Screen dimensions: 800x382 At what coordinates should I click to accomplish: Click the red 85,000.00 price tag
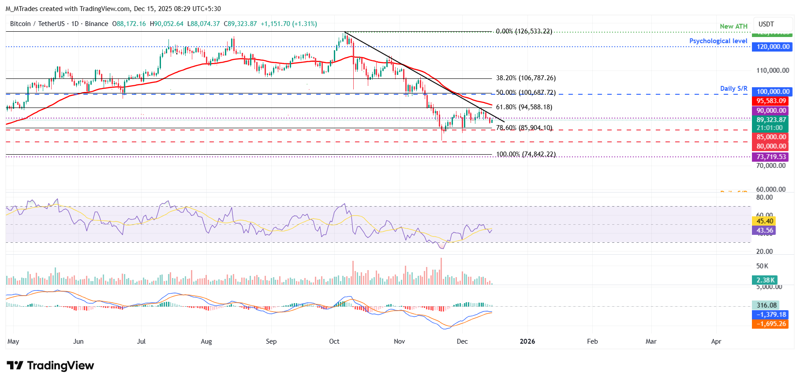pos(771,137)
